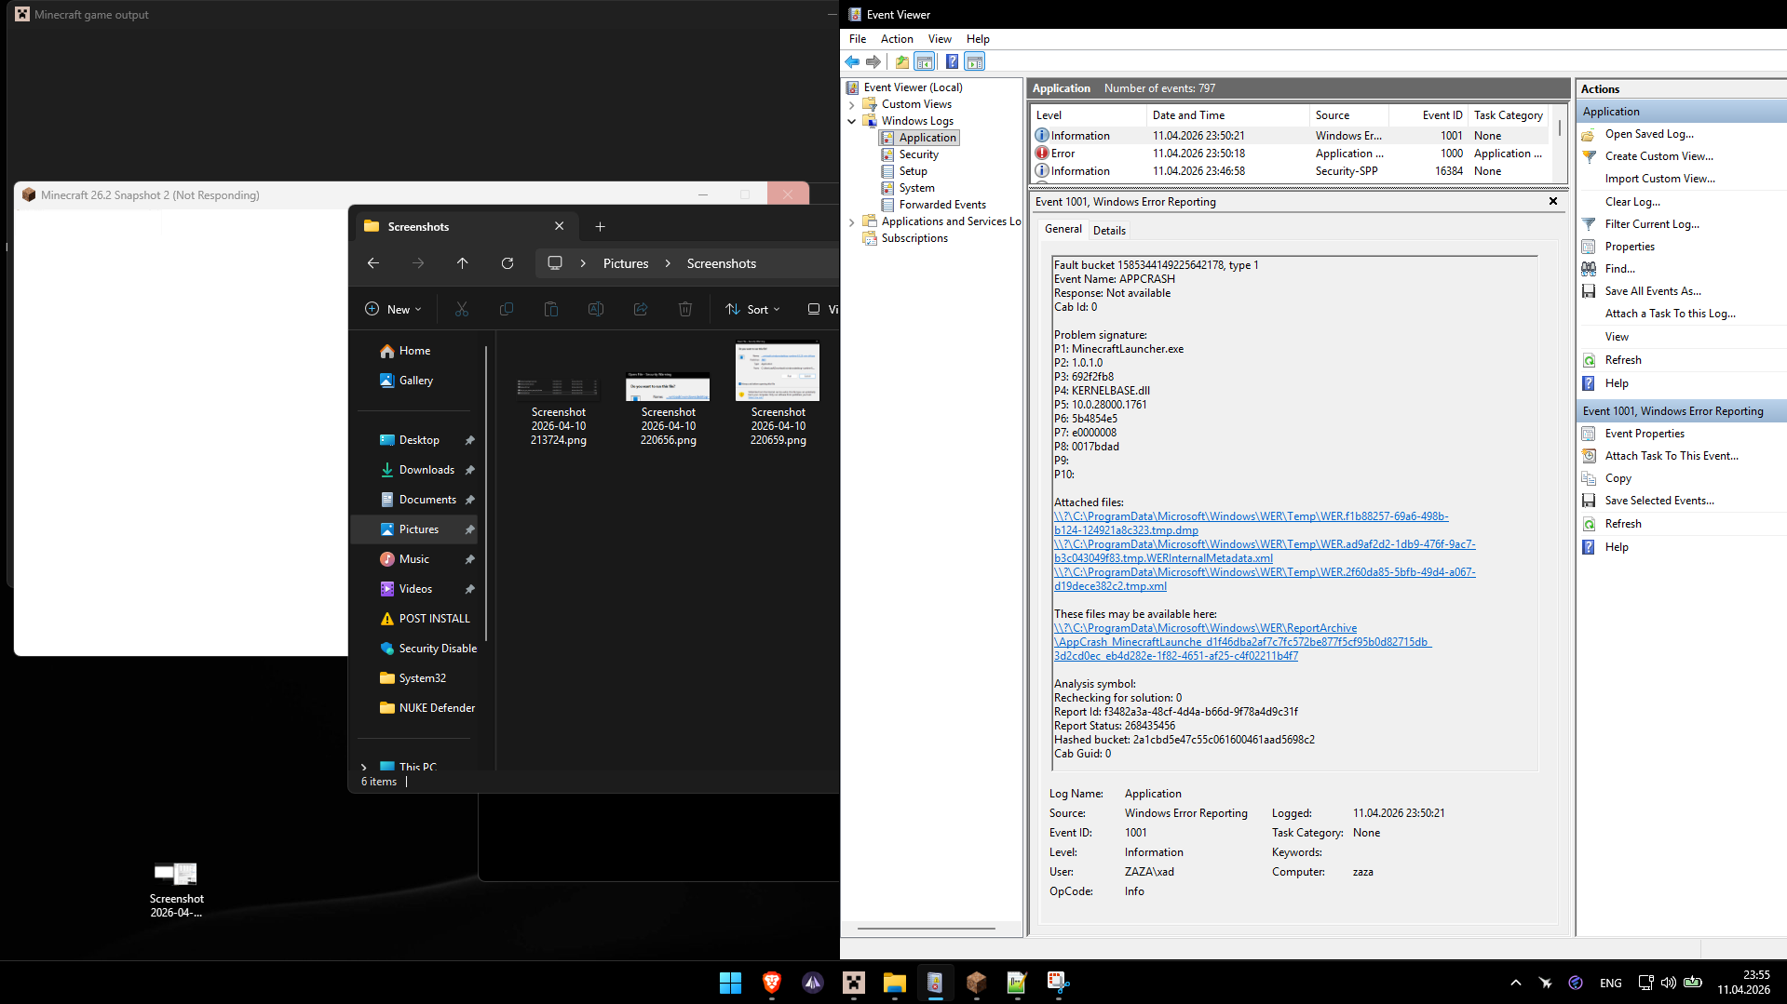Open the New dropdown in explorer
1787x1004 pixels.
coord(393,309)
